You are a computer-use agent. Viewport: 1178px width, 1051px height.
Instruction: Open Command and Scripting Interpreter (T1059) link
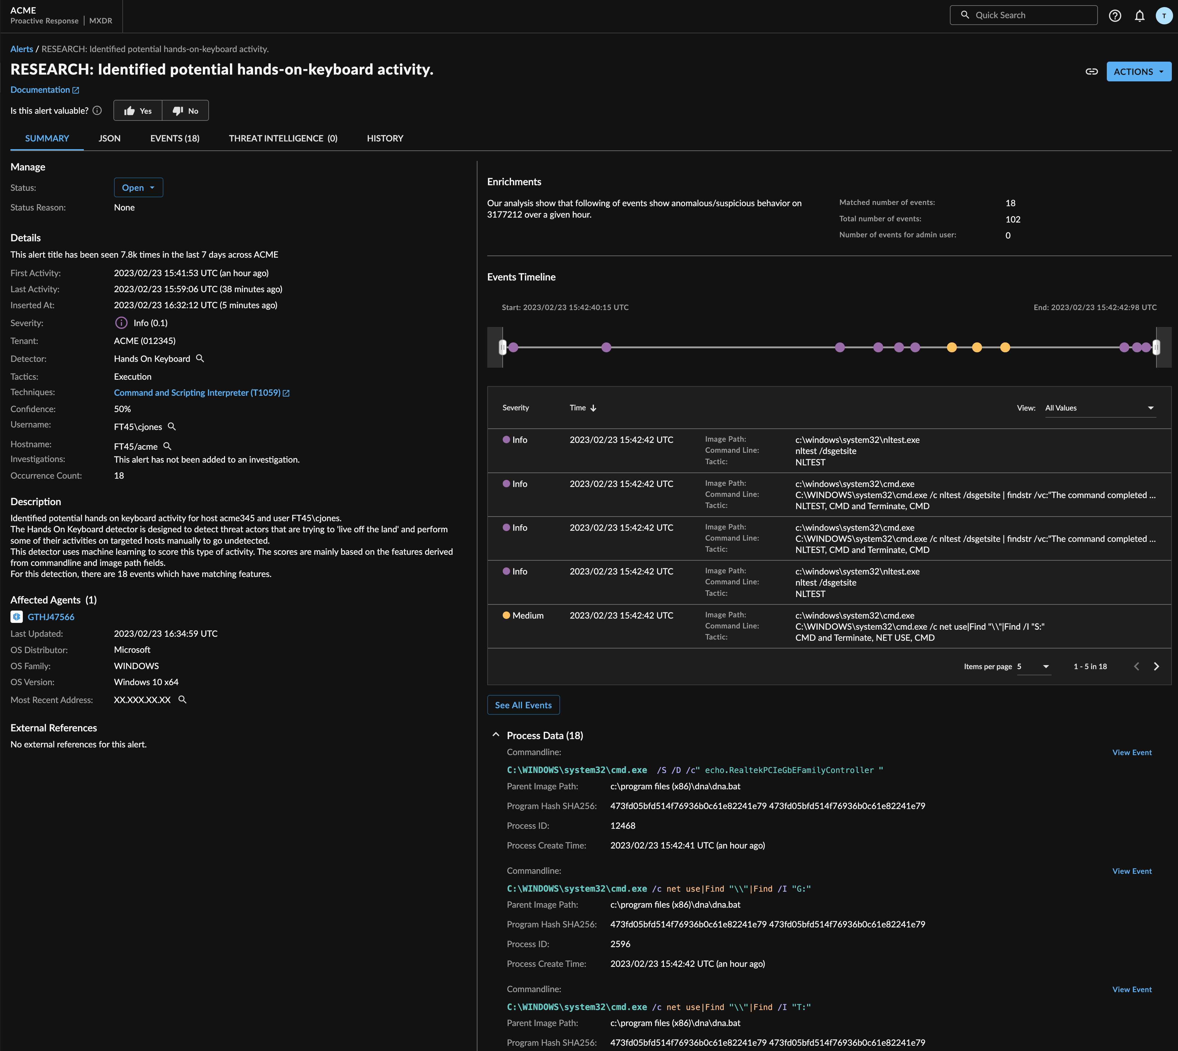(202, 393)
